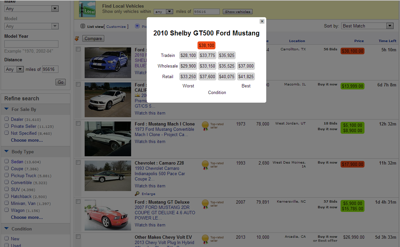Image resolution: width=400 pixels, height=247 pixels.
Task: Check the Wagon body type
Action: tap(6, 210)
